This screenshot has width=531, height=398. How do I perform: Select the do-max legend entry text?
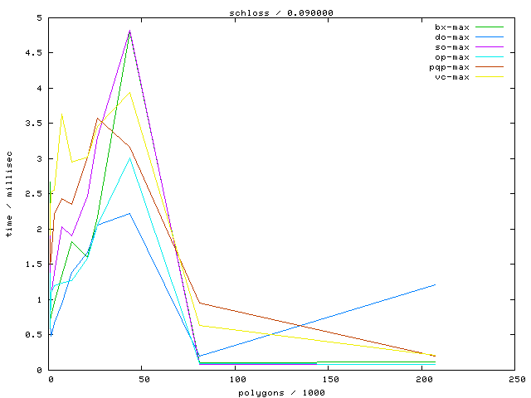[452, 37]
